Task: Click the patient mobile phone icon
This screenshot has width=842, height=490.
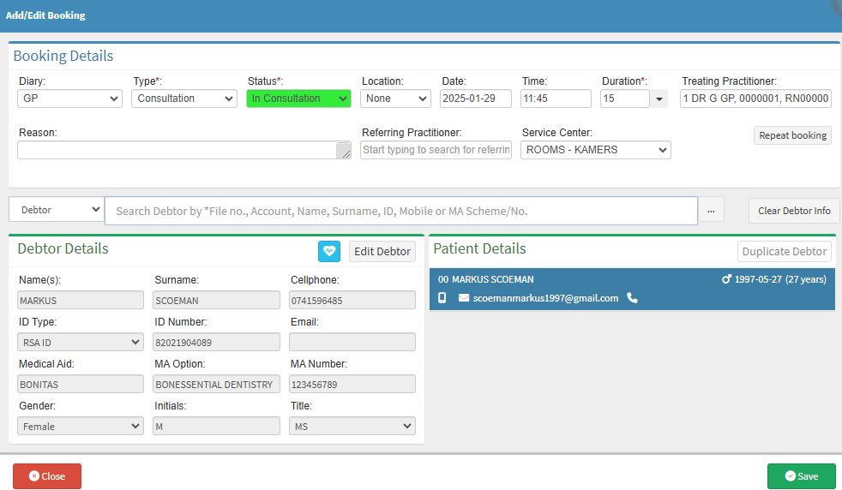Action: click(442, 298)
